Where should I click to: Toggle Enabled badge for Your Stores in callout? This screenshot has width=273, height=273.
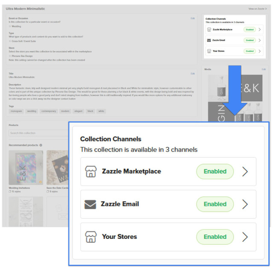click(215, 237)
